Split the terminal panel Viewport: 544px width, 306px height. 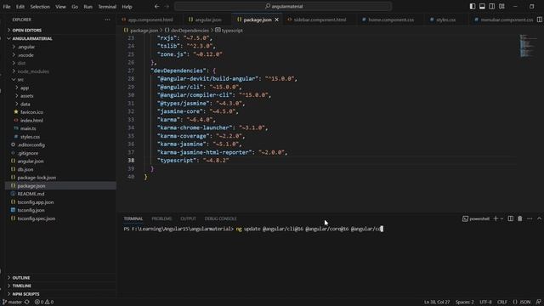pyautogui.click(x=511, y=218)
